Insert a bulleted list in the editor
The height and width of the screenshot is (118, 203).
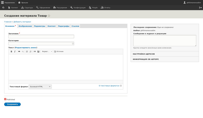coord(27,52)
